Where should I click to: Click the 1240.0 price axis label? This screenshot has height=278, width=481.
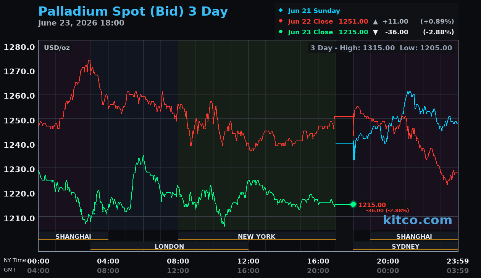point(19,145)
